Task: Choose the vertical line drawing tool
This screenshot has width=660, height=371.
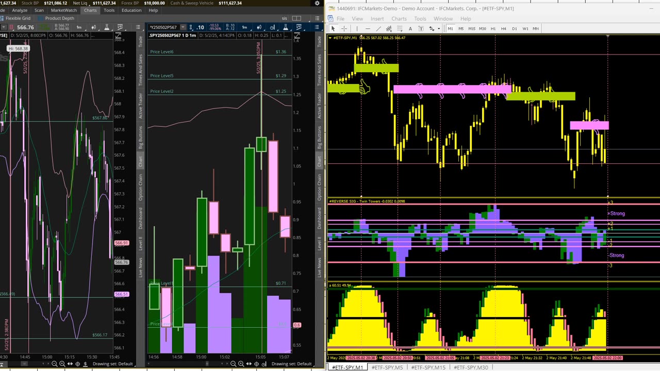Action: point(357,28)
